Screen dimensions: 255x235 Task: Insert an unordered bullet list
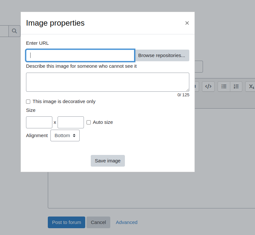224,86
